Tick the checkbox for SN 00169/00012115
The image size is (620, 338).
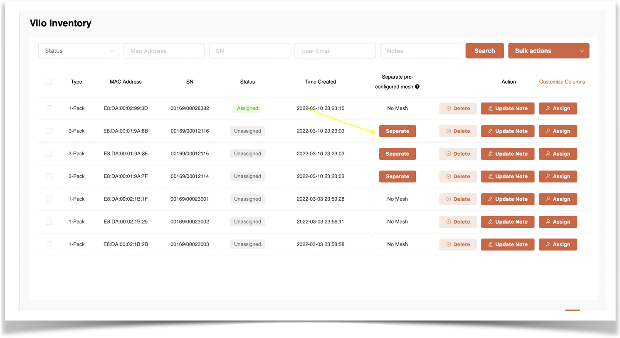point(49,154)
